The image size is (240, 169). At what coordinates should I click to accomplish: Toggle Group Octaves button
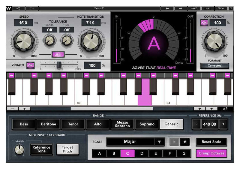point(211,153)
